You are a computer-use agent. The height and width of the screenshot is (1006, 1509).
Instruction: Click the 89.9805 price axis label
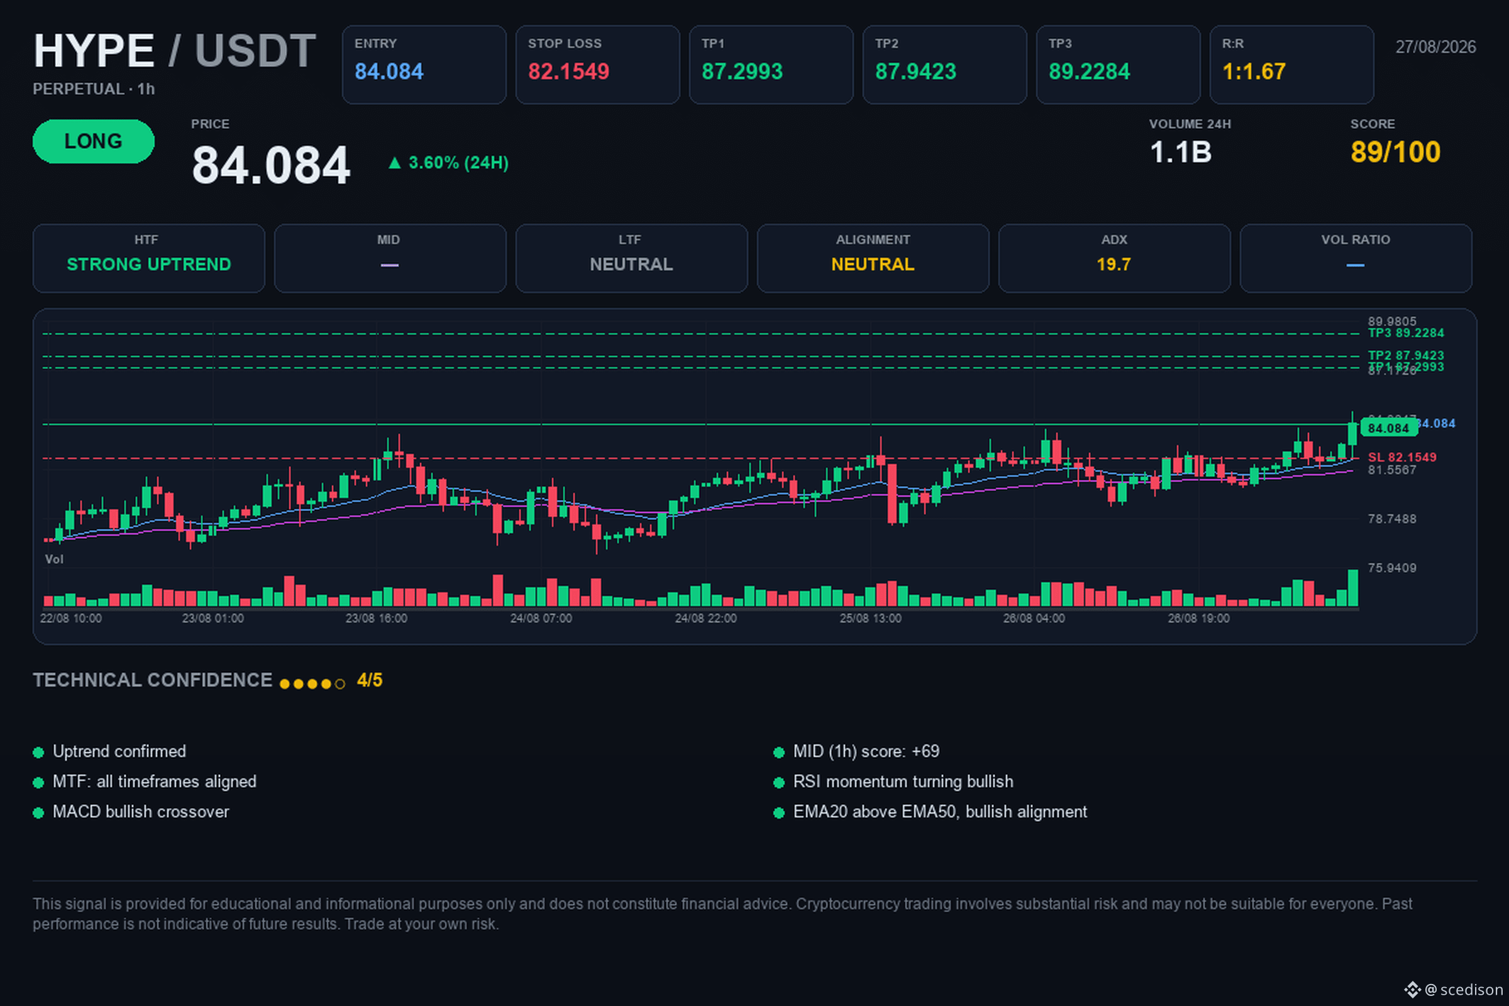point(1391,321)
